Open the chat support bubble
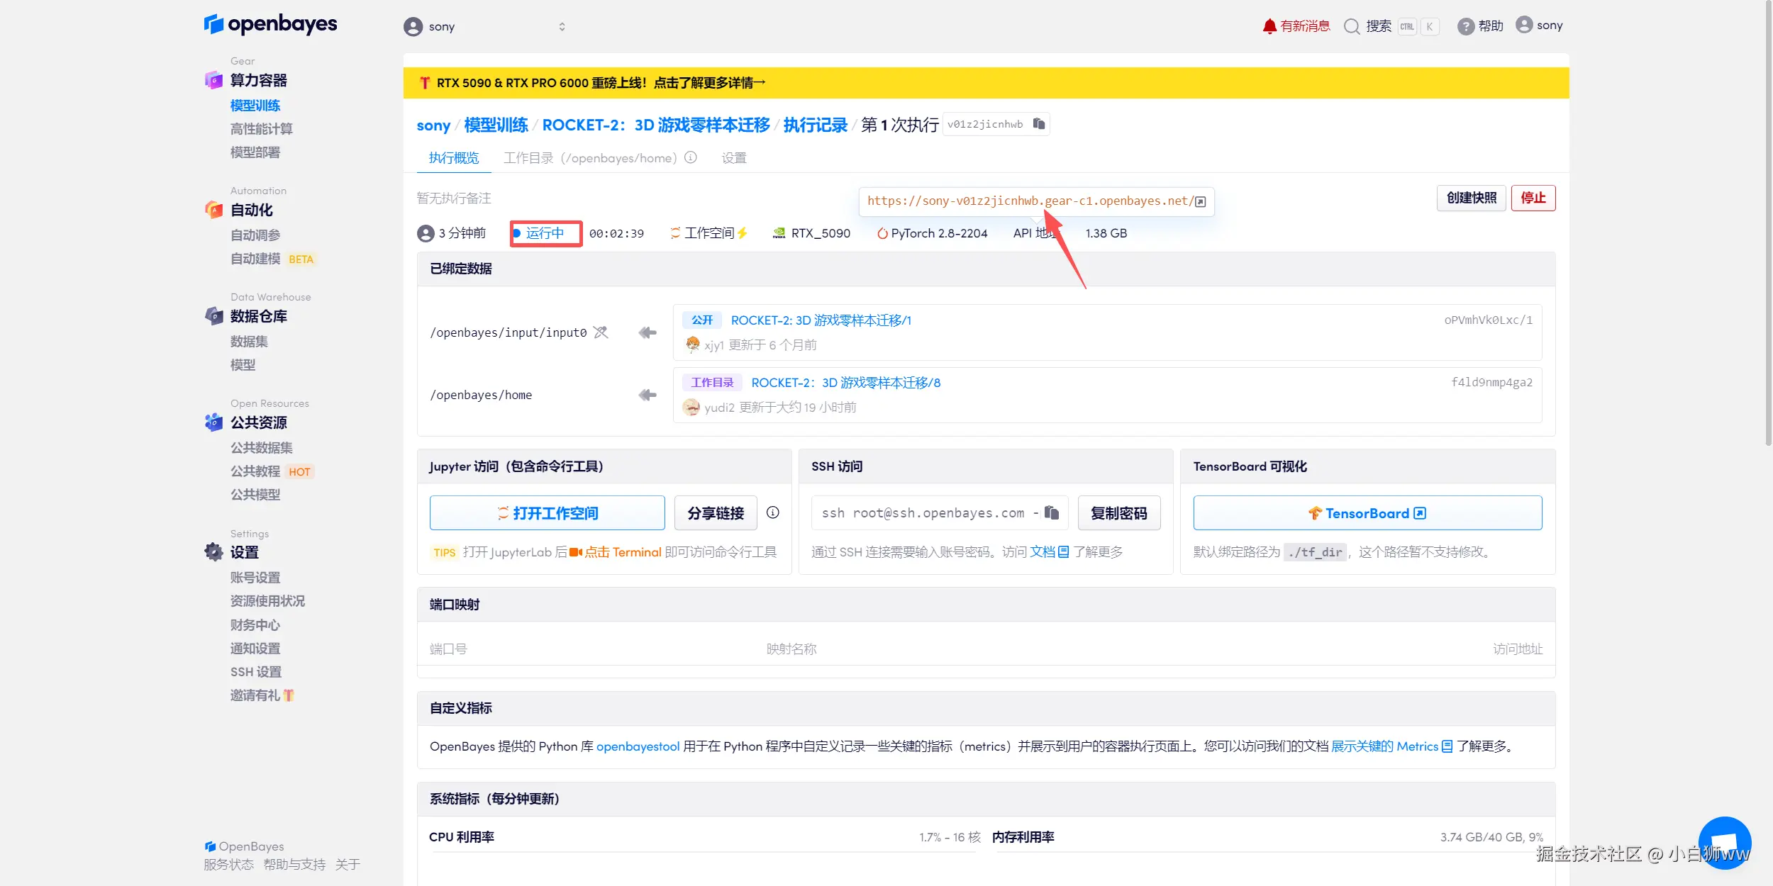1773x886 pixels. point(1724,843)
